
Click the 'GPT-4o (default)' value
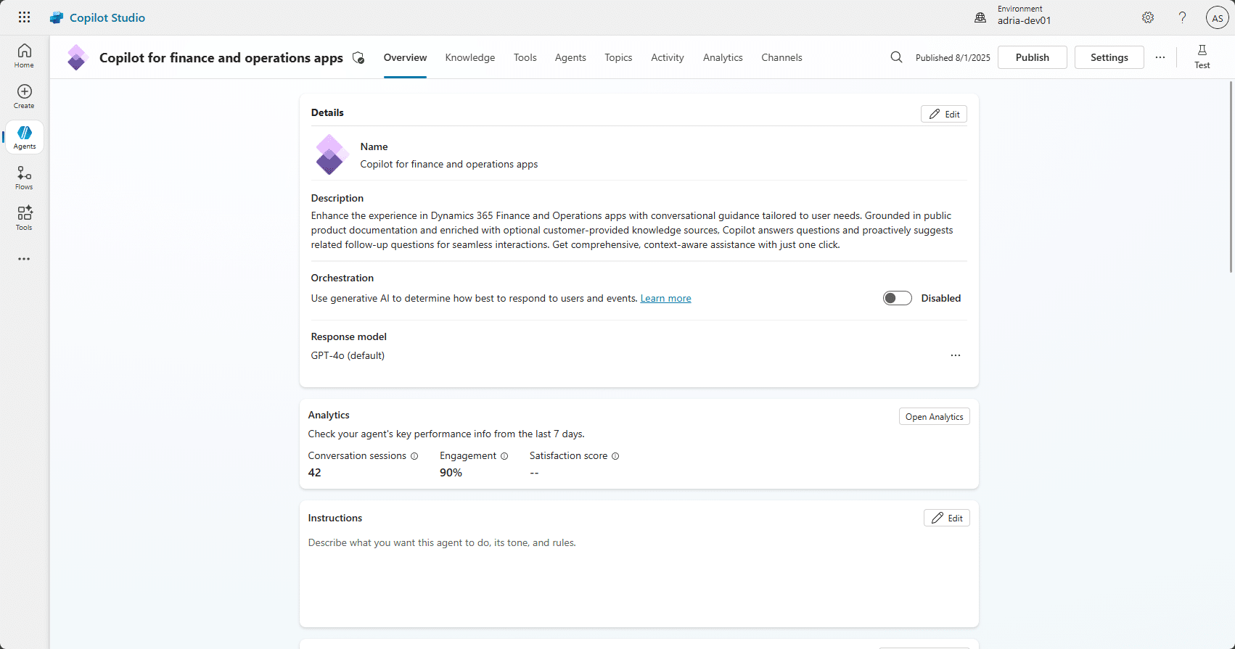[x=348, y=355]
